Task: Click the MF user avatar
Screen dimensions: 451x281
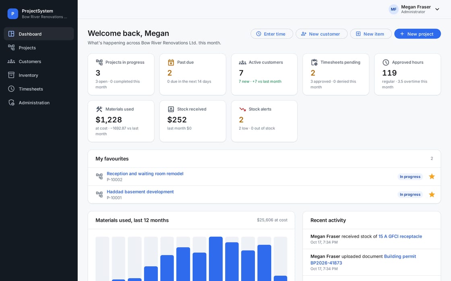Action: coord(393,9)
